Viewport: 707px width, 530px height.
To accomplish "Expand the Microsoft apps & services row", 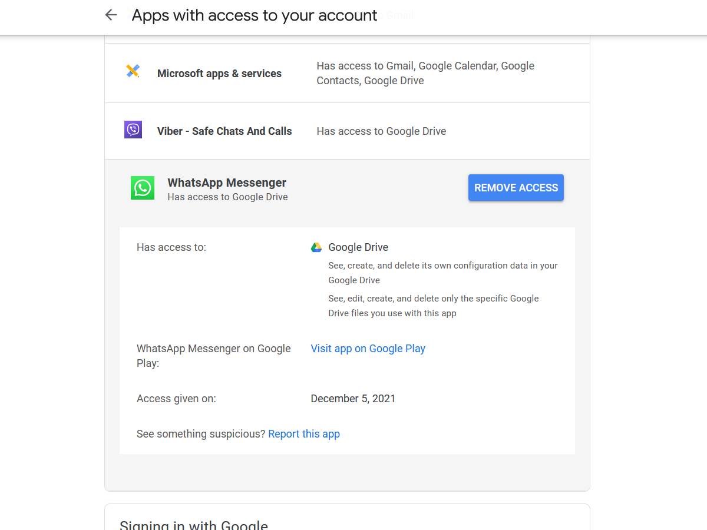I will [x=348, y=73].
